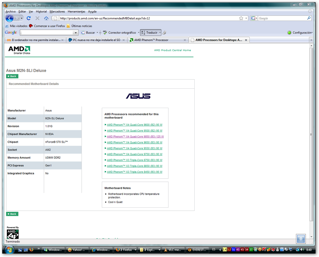
Task: Close the AMD Phenom Processor tab
Action: tap(185, 40)
